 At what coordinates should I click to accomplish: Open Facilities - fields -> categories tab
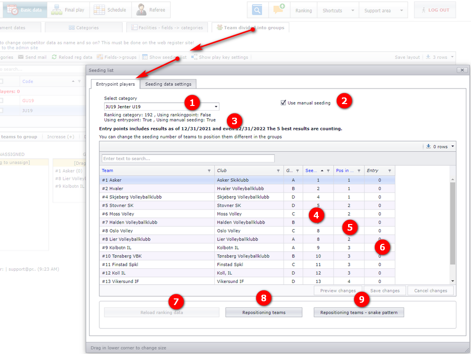[x=167, y=28]
